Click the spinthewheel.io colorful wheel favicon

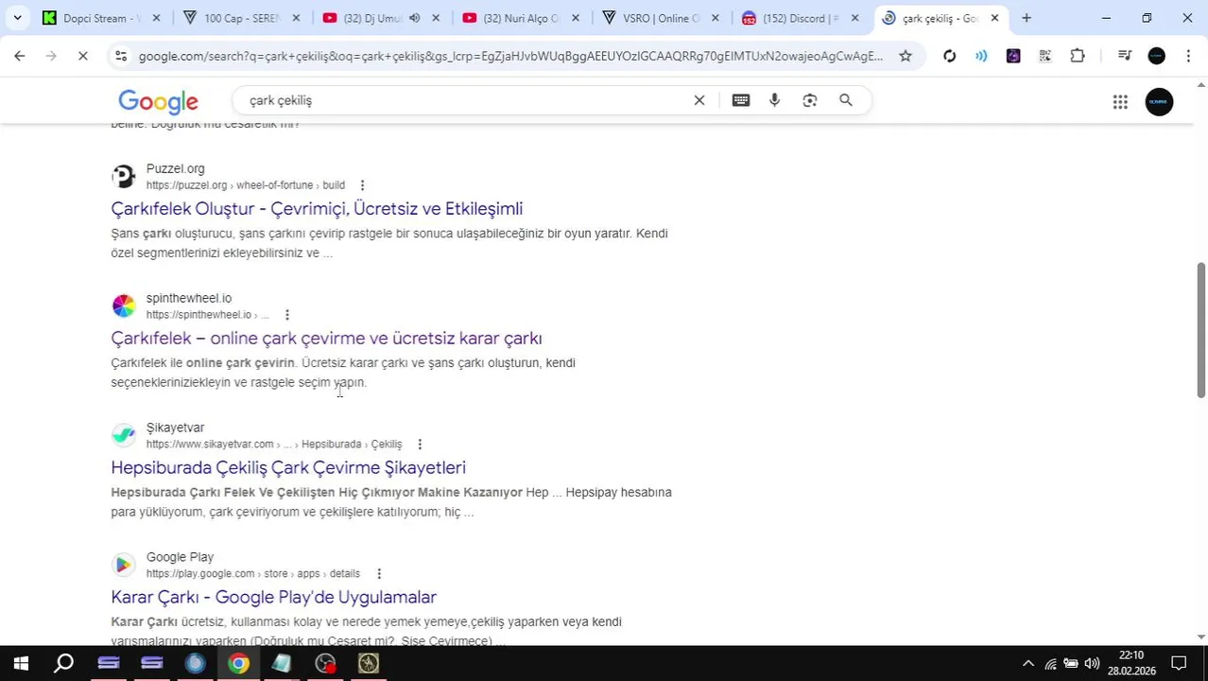pyautogui.click(x=124, y=306)
